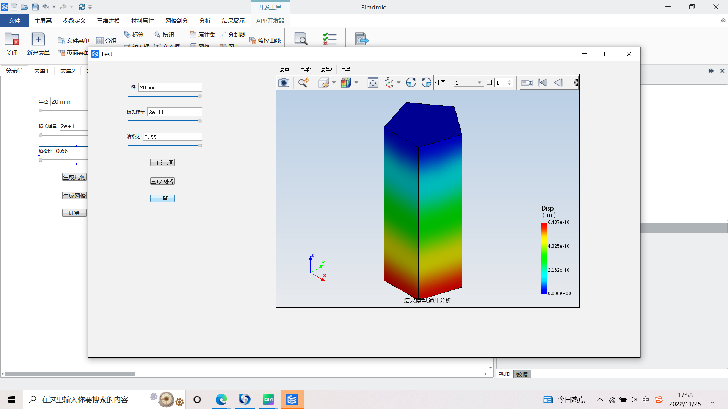Viewport: 728px width, 409px height.
Task: Click the Undo arrow icon
Action: click(46, 7)
